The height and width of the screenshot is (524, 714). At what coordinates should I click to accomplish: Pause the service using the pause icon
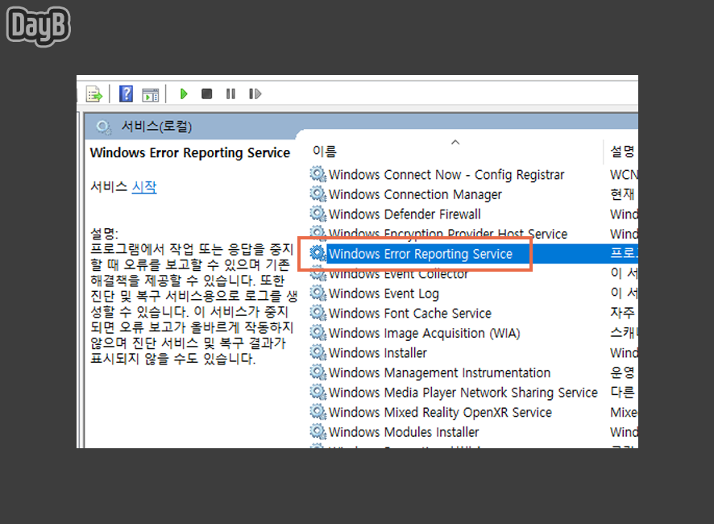click(x=231, y=94)
